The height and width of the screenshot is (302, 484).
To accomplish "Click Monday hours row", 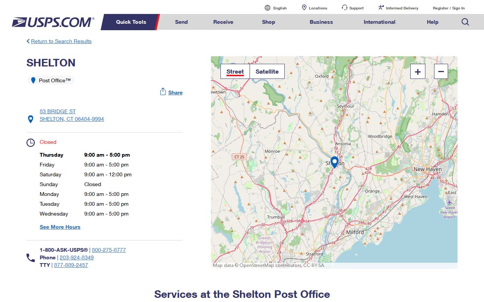I will [x=84, y=194].
